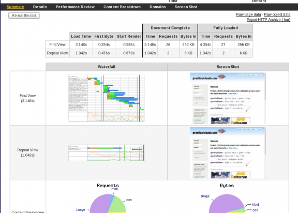Screen dimensions: 298x213
Task: Switch to the Details tab
Action: [40, 7]
